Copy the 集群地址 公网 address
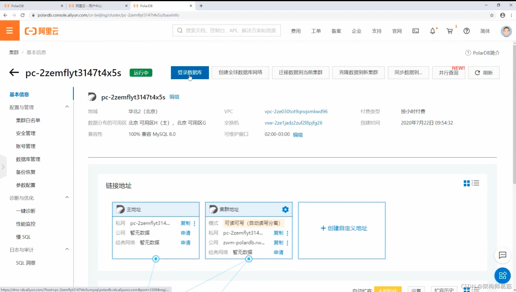Image resolution: width=516 pixels, height=292 pixels. 278,243
